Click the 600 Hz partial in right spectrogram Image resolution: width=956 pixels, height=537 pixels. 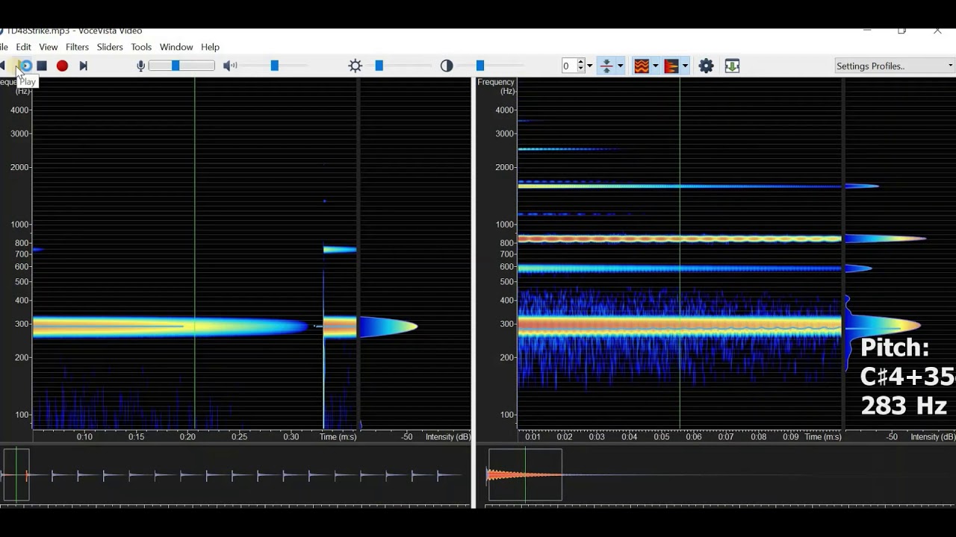click(680, 268)
